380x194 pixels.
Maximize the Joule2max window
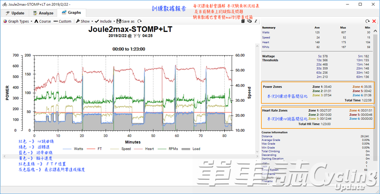point(360,4)
